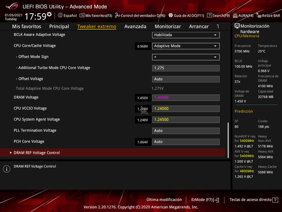This screenshot has width=282, height=212.
Task: Switch to Mis favoritos tab
Action: (26, 26)
